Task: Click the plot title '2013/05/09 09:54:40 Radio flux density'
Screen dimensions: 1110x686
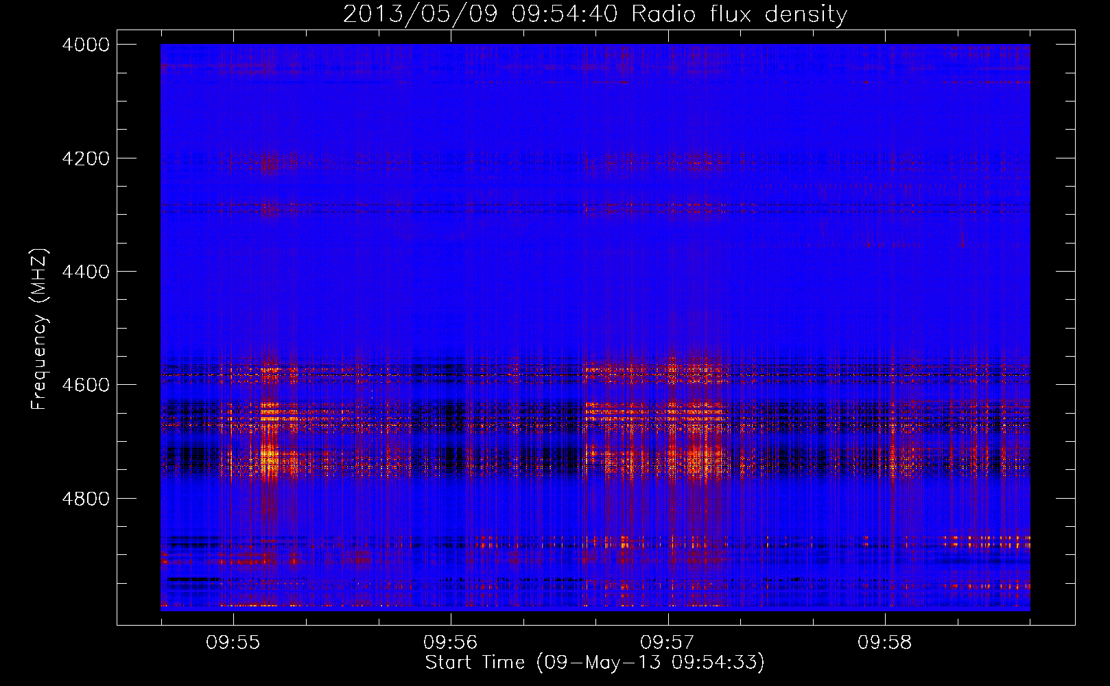Action: point(595,14)
